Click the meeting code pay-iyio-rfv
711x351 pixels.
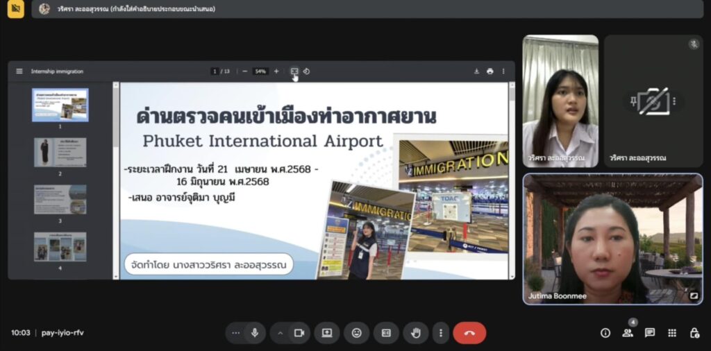pos(62,333)
